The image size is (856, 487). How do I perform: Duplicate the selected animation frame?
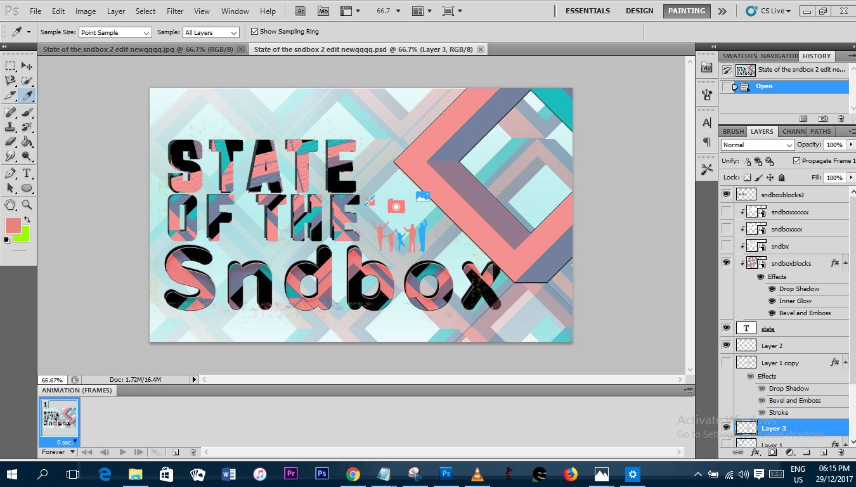tap(176, 452)
